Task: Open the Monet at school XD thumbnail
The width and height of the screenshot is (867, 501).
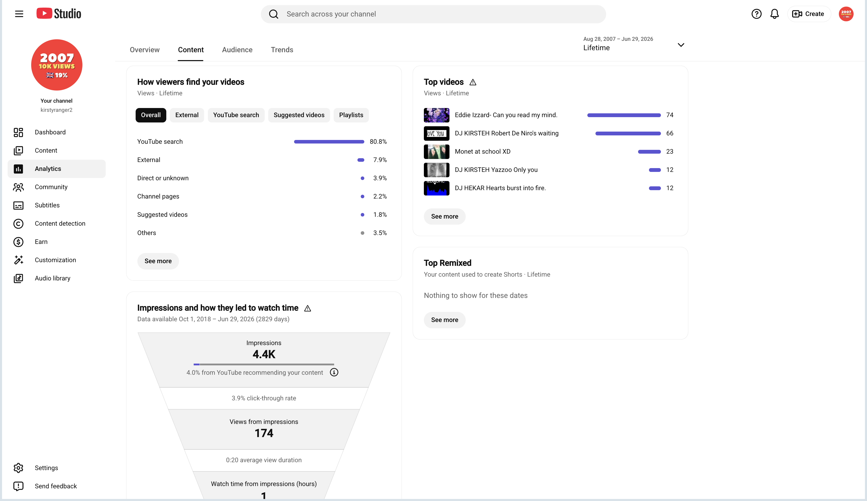Action: point(436,151)
